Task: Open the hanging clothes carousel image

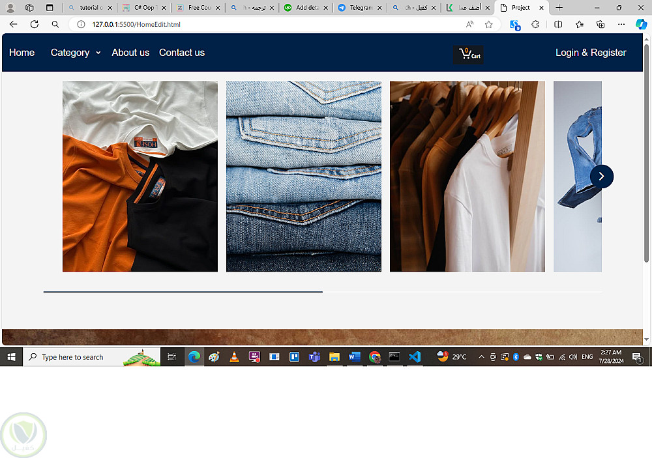Action: (467, 176)
